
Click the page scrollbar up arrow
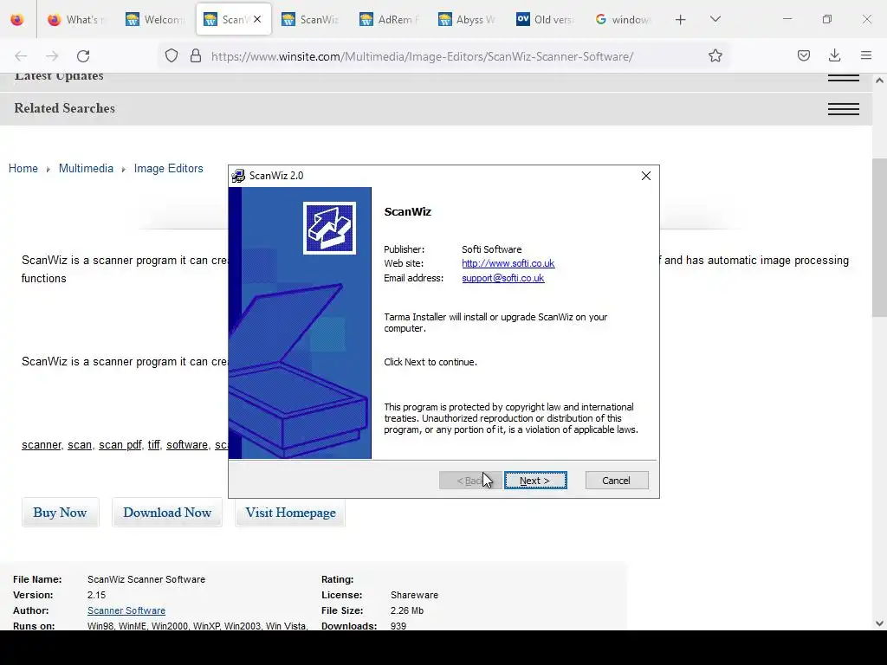[879, 81]
